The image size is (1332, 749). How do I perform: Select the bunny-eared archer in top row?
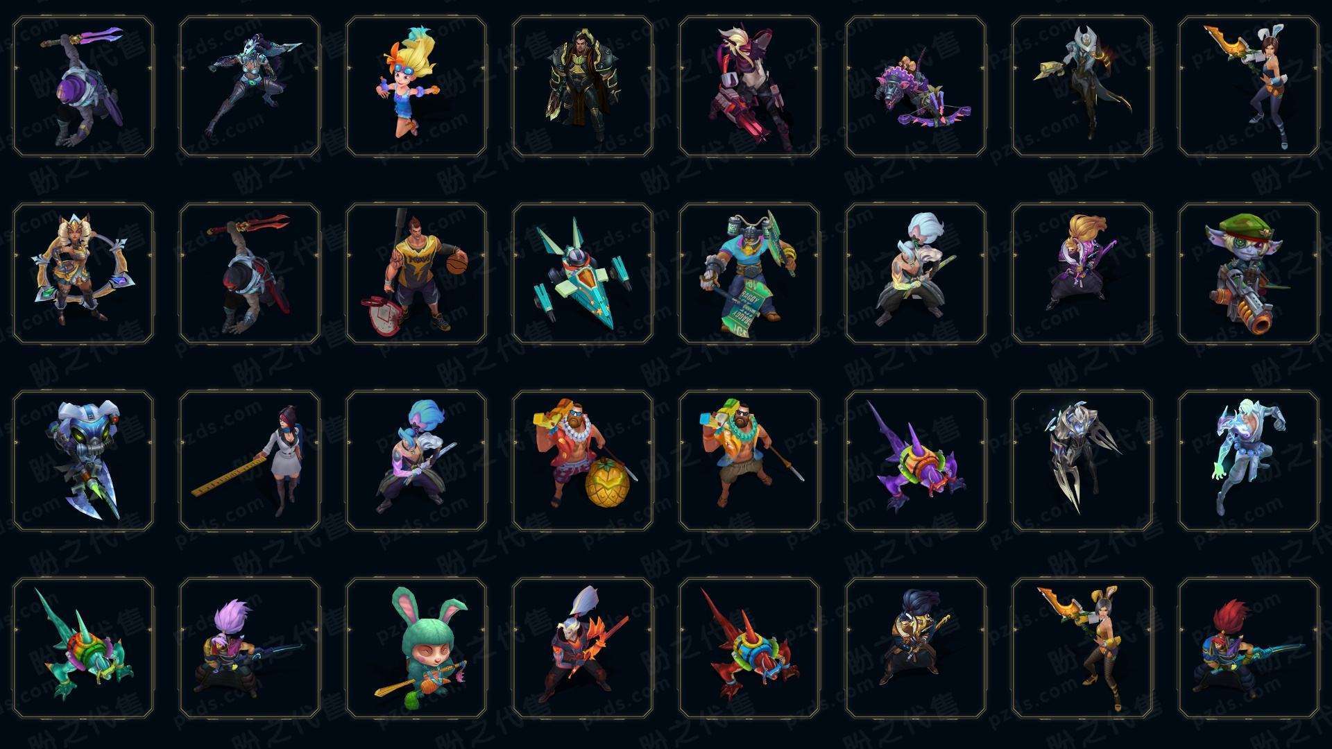[x=1249, y=87]
